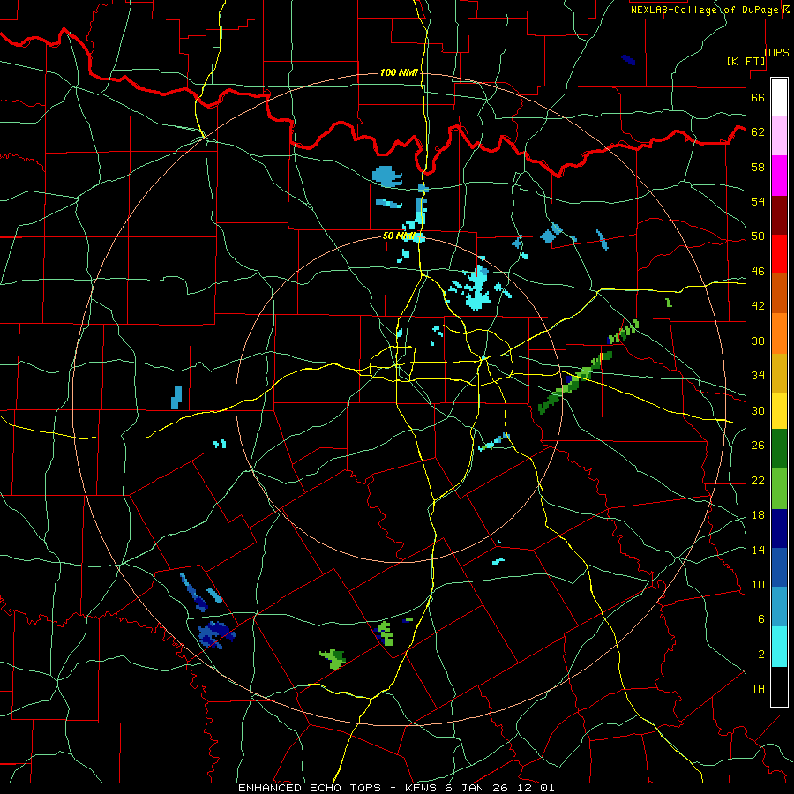Click the 18 value on the legend
Image resolution: width=794 pixels, height=794 pixels.
[758, 515]
